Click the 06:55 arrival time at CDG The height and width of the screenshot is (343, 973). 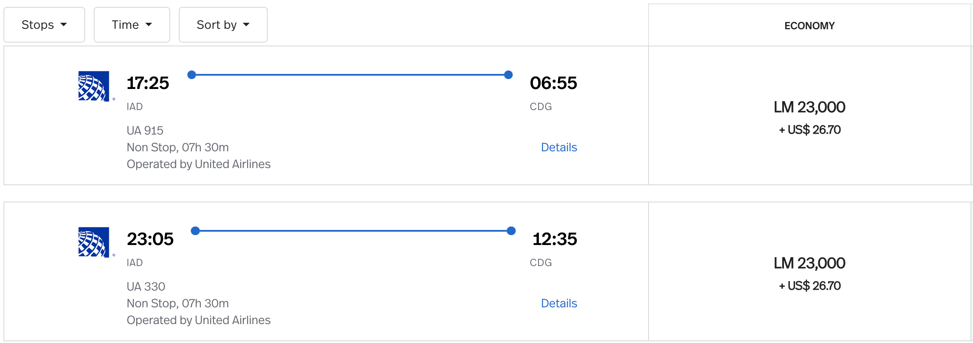coord(554,83)
